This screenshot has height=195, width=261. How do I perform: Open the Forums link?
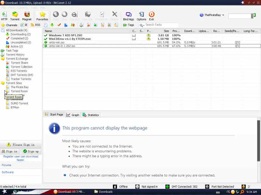(x=6, y=165)
